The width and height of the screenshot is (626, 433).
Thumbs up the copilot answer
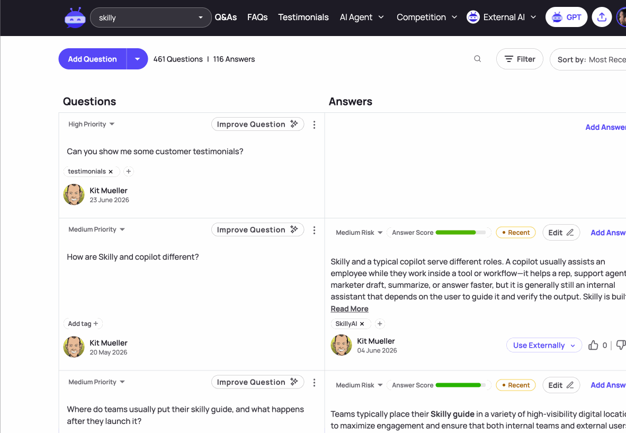(x=593, y=345)
